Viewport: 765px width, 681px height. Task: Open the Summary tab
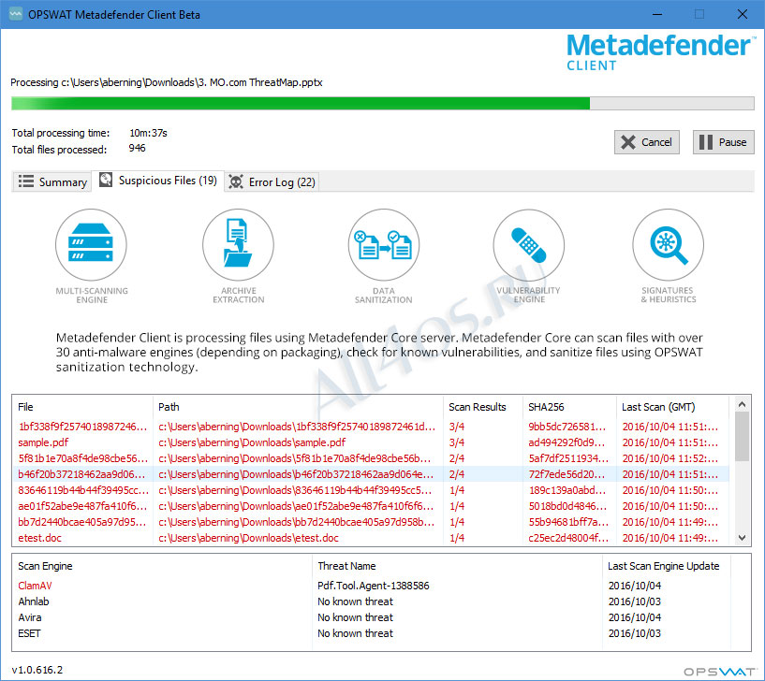click(x=51, y=181)
